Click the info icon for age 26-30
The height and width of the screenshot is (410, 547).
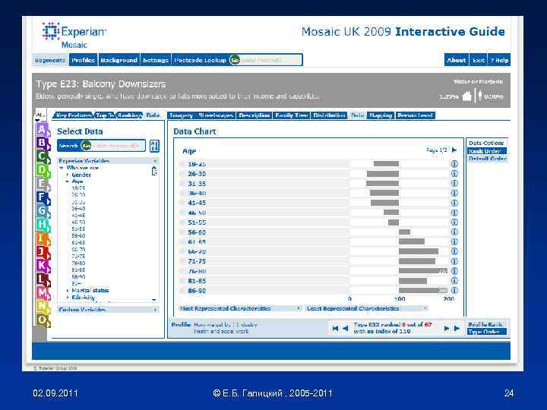coord(454,174)
